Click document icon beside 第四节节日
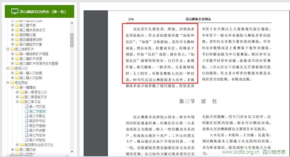Image resolution: width=290 pixels, height=157 pixels. pos(27,121)
